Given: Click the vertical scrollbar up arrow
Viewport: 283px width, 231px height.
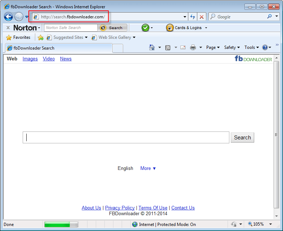Looking at the screenshot, I should 276,58.
